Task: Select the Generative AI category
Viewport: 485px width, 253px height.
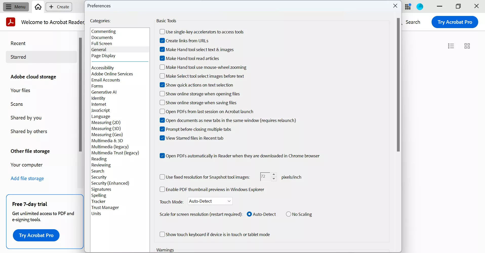Action: point(104,92)
